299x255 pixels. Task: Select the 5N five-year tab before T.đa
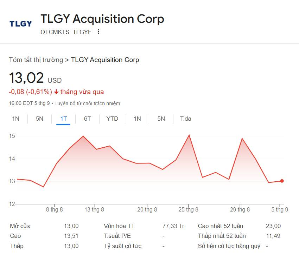point(161,119)
